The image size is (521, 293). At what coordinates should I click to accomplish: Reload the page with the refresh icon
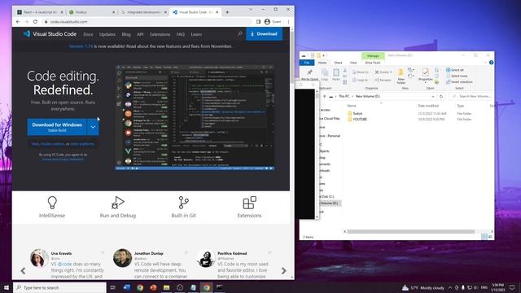tap(35, 22)
